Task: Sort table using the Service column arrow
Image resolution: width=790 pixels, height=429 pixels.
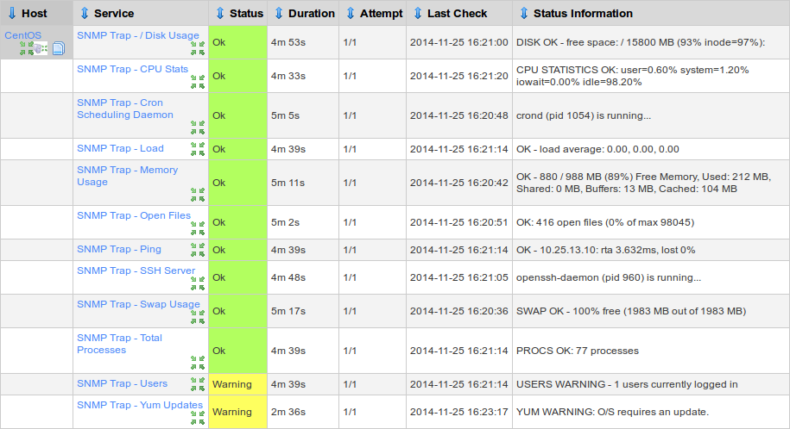Action: pyautogui.click(x=85, y=14)
